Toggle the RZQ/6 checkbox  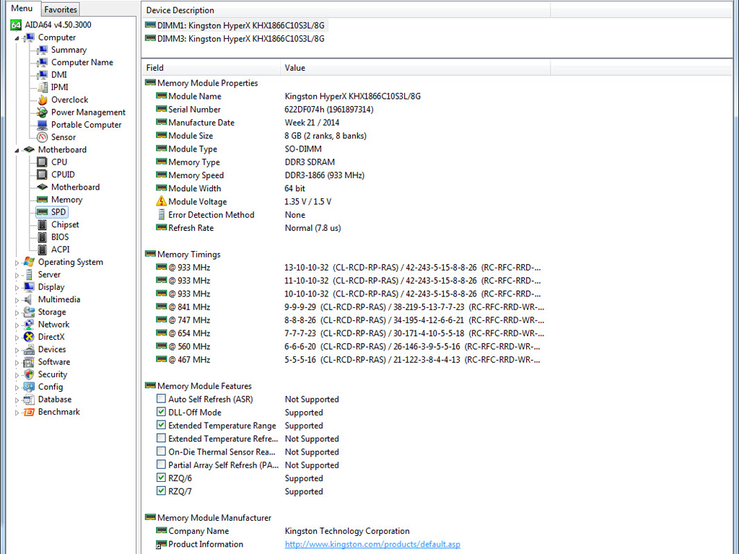(161, 478)
